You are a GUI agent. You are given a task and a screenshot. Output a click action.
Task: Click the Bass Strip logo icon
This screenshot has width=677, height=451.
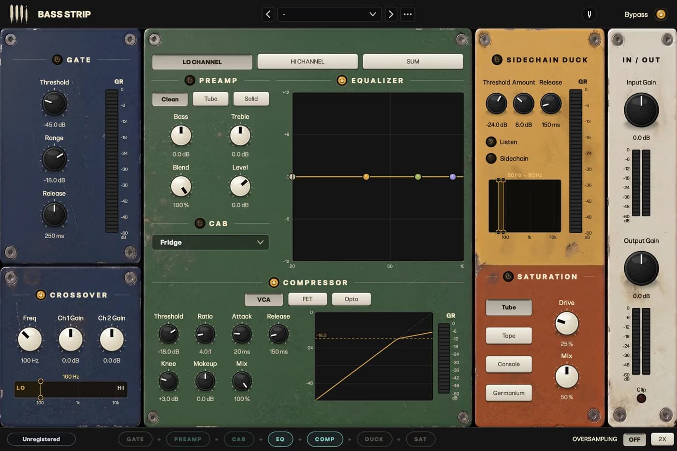[19, 14]
